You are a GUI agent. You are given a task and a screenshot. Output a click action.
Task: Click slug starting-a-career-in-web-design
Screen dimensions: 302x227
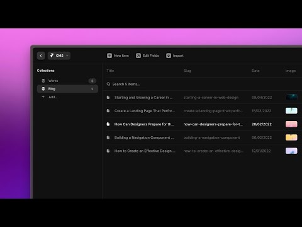[x=211, y=98]
